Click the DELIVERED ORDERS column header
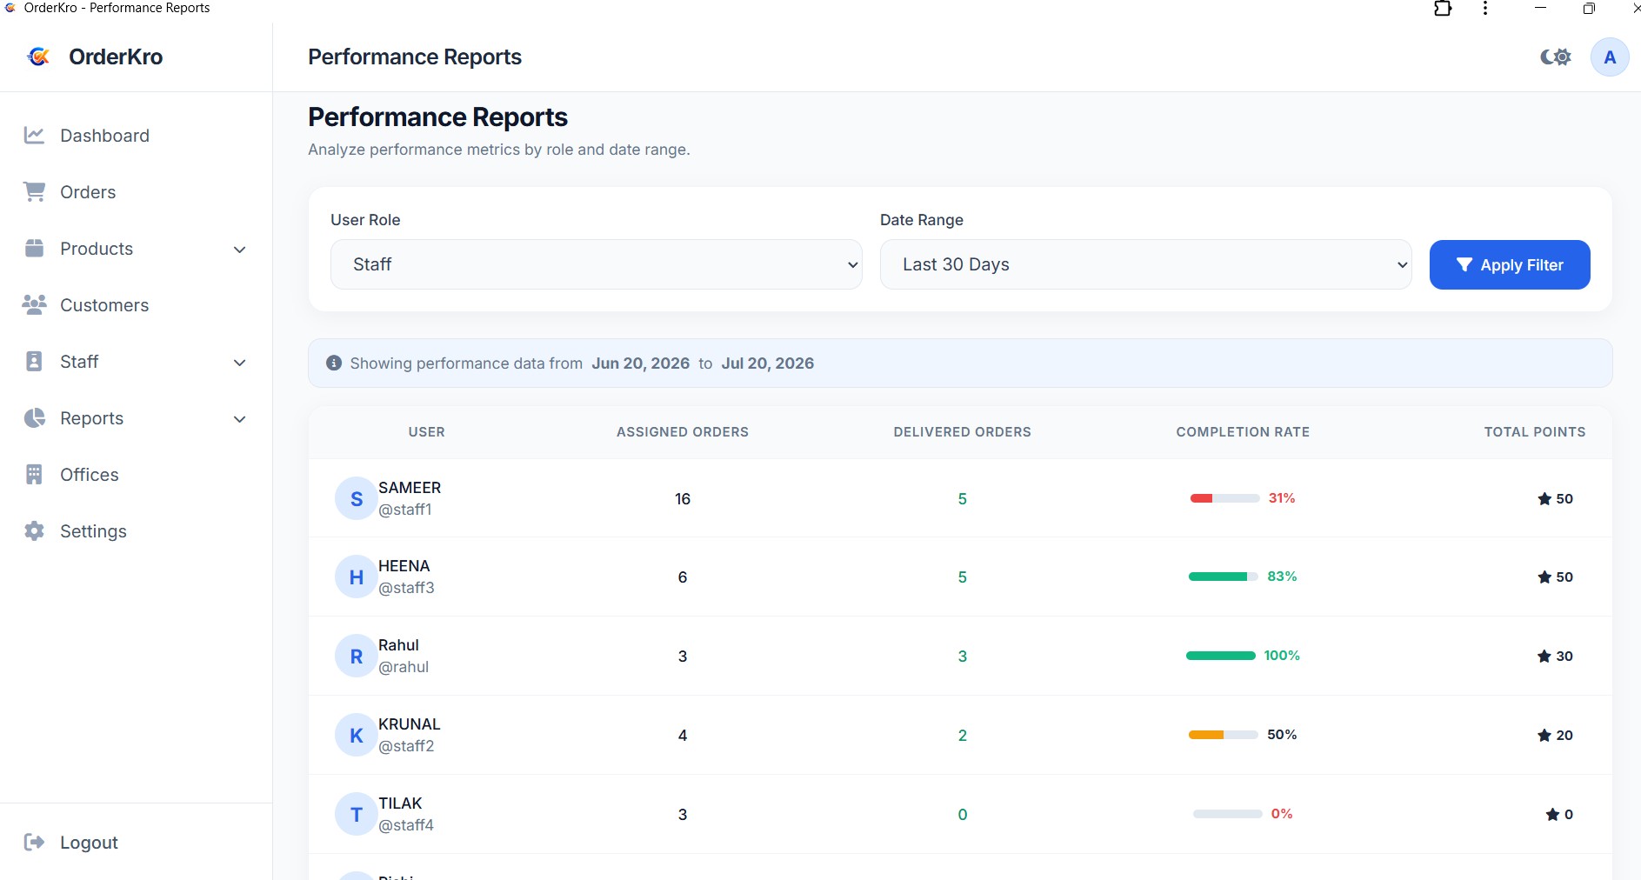The height and width of the screenshot is (880, 1641). click(x=962, y=432)
